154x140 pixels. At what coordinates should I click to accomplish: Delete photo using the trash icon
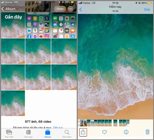[x=147, y=132]
